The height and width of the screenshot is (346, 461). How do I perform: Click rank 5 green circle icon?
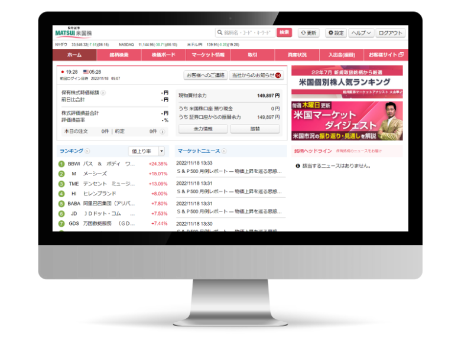click(61, 204)
